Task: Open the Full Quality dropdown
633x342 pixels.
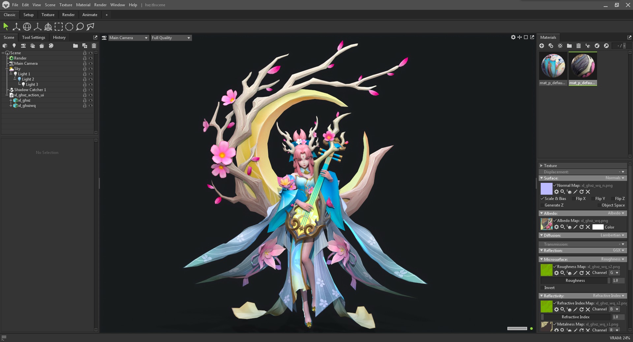Action: point(171,38)
